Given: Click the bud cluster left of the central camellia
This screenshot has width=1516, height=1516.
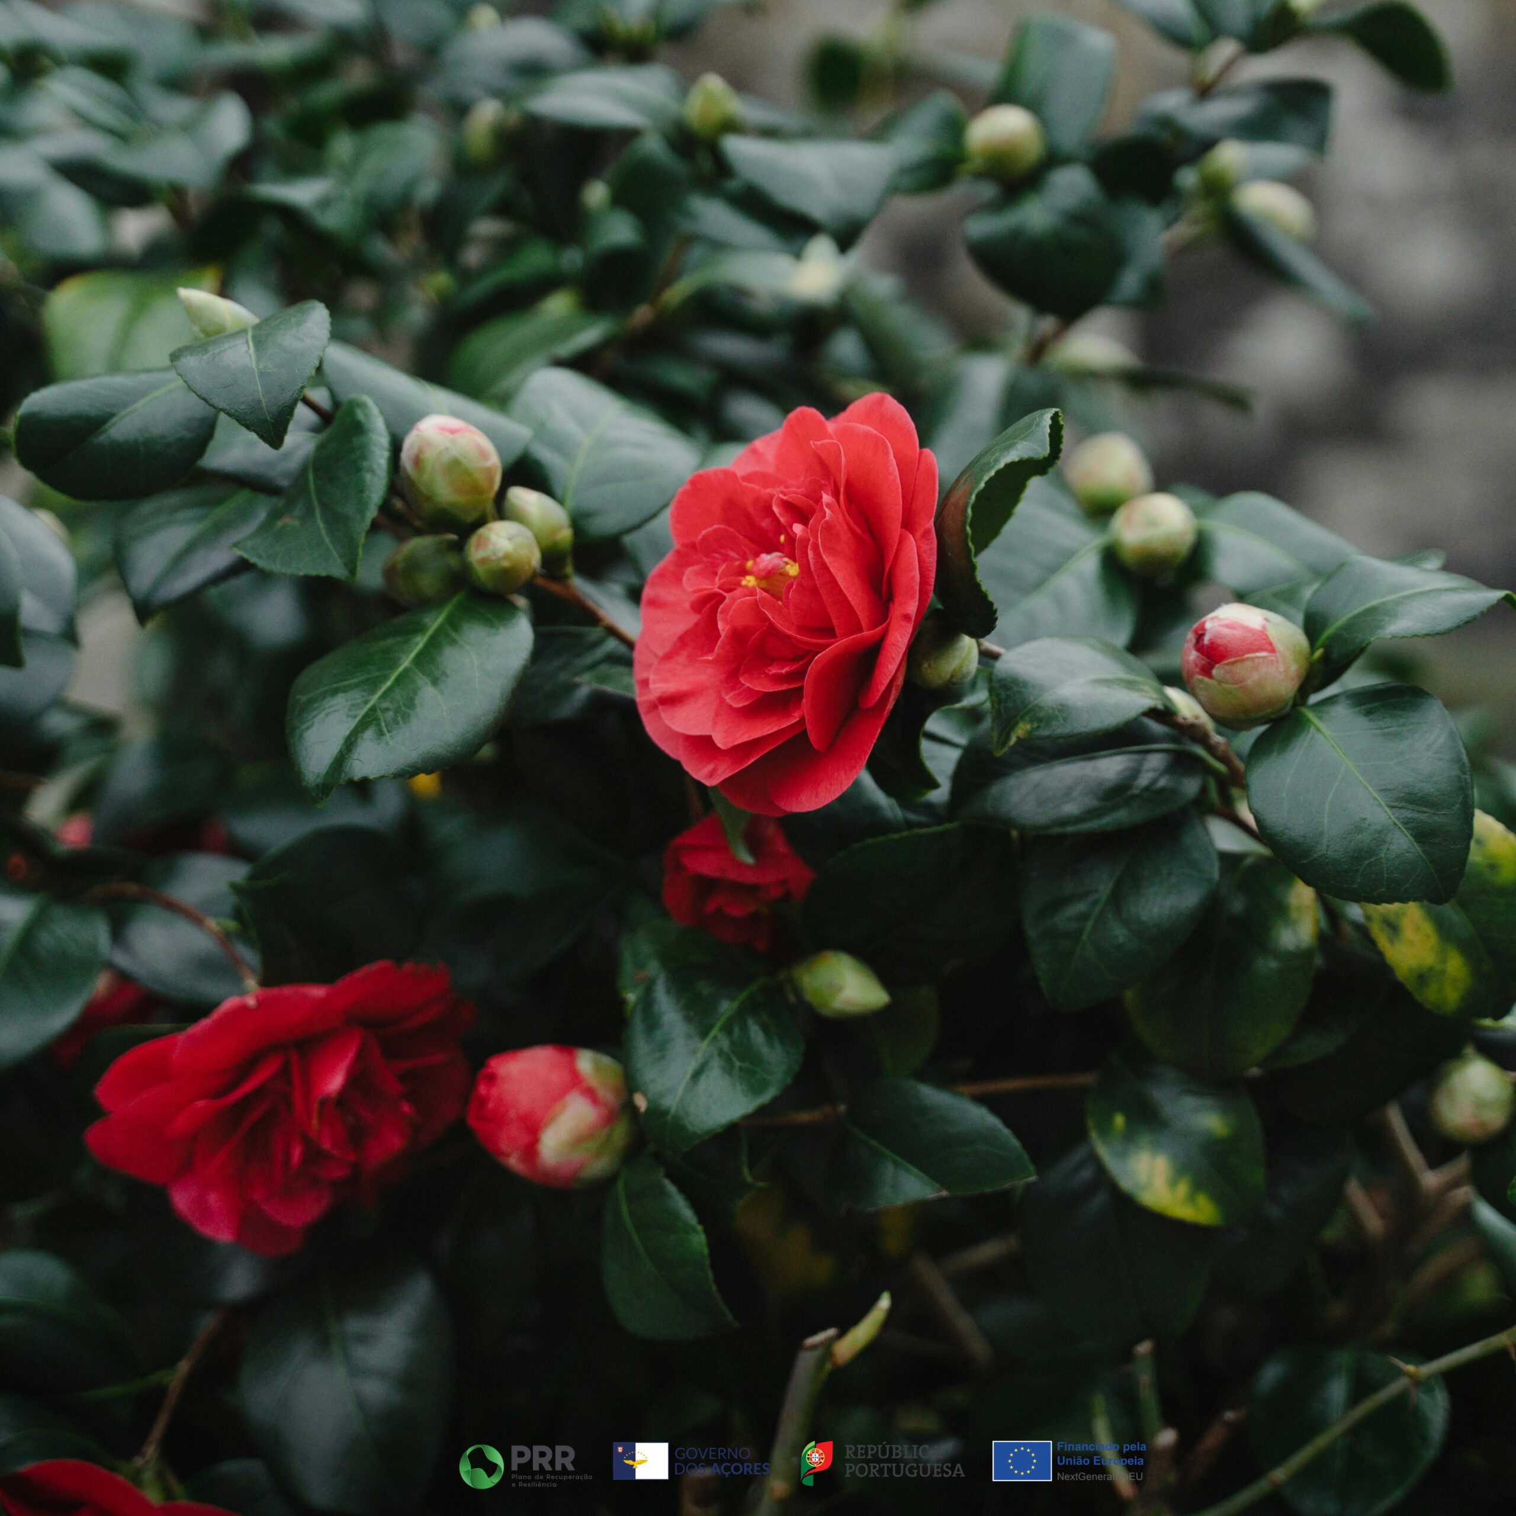Looking at the screenshot, I should click(x=478, y=510).
